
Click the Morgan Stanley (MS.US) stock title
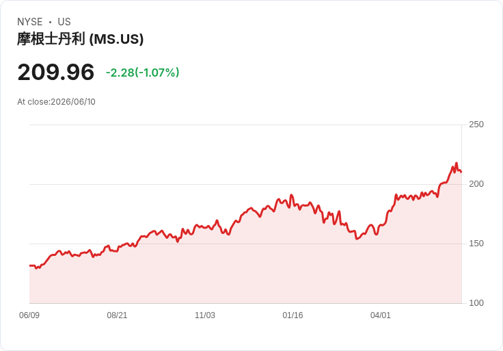pos(80,39)
